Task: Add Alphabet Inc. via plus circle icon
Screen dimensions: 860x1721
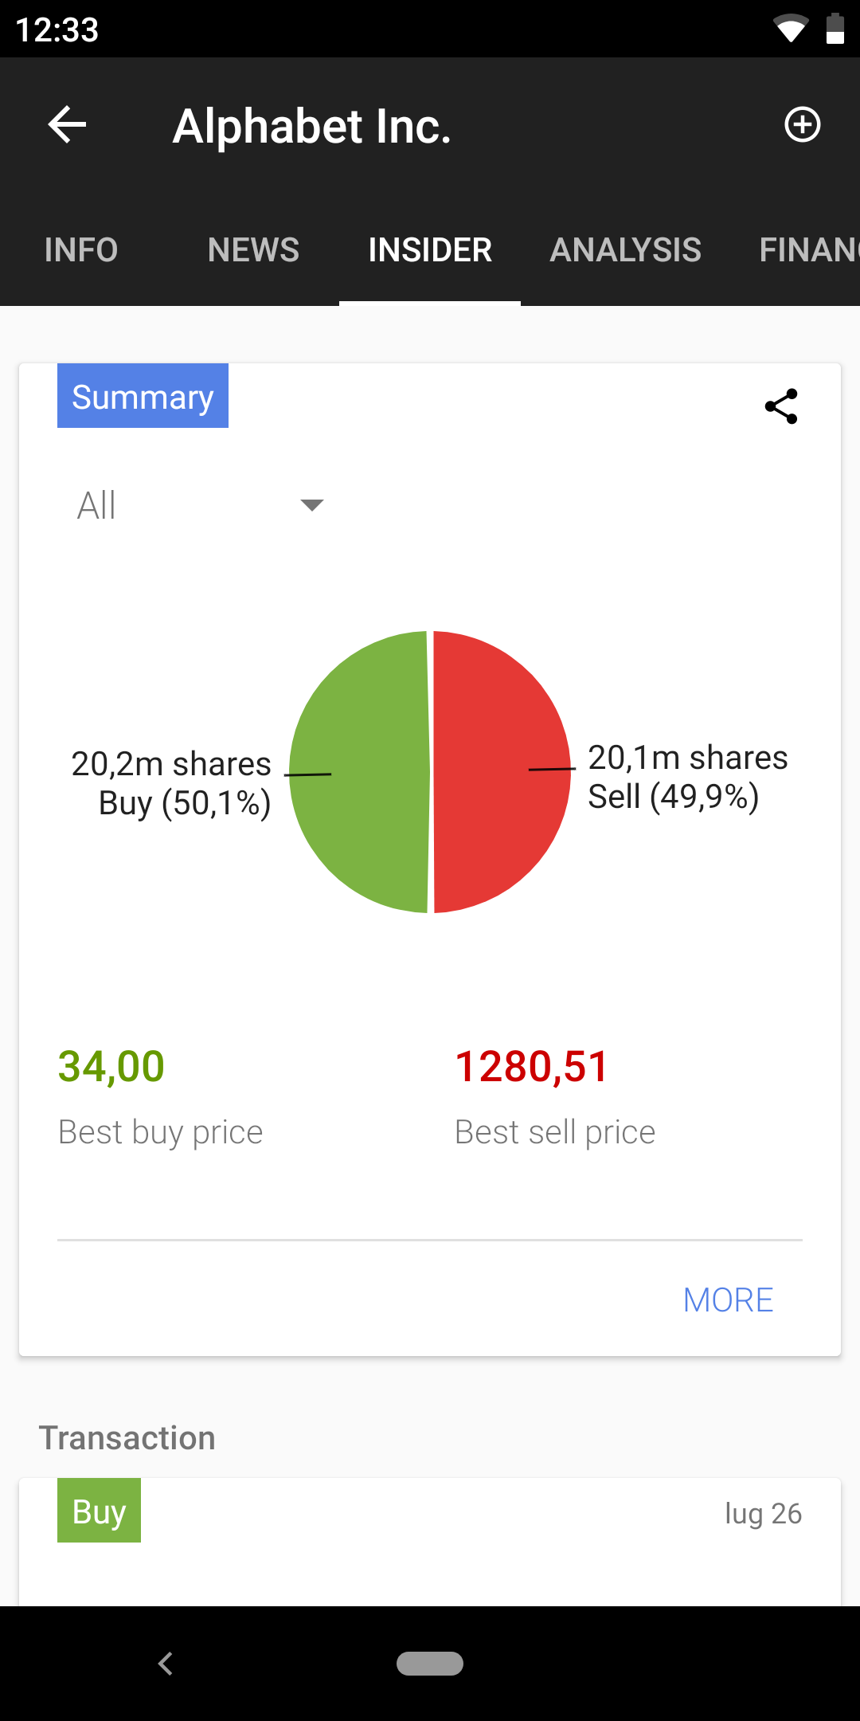Action: point(802,125)
